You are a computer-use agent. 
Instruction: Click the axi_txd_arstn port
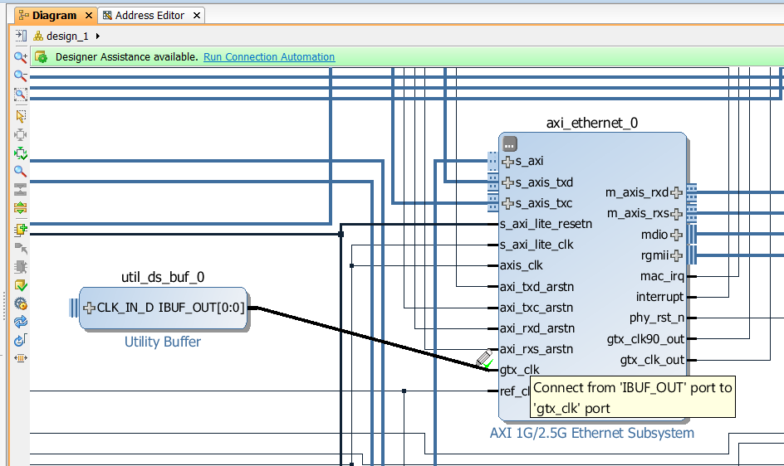click(x=537, y=287)
